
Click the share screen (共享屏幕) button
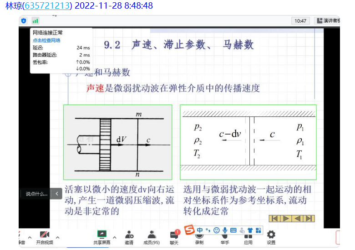[x=101, y=236]
